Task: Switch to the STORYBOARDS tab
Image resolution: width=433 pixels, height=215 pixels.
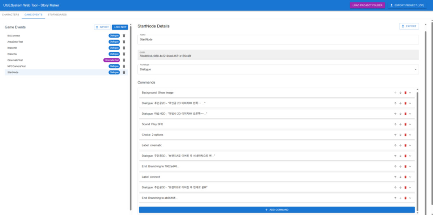Action: (x=57, y=15)
